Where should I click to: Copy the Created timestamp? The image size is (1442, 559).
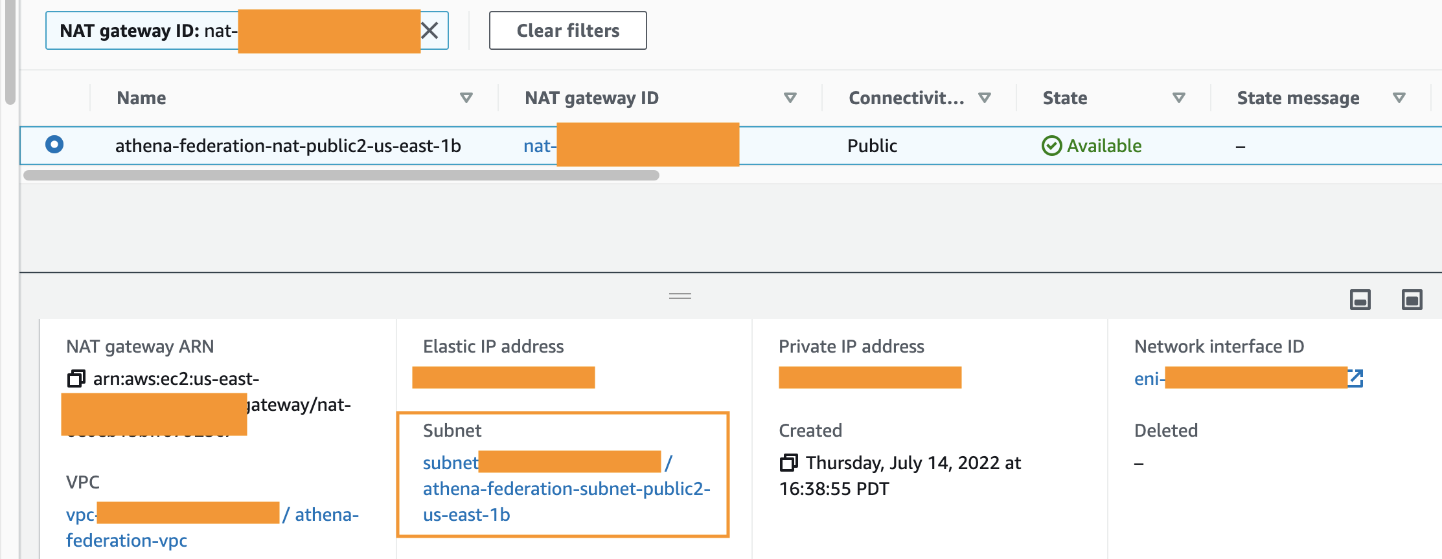[x=789, y=463]
